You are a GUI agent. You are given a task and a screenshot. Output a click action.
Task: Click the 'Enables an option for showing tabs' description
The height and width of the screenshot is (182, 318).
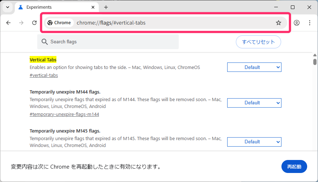[x=115, y=68]
